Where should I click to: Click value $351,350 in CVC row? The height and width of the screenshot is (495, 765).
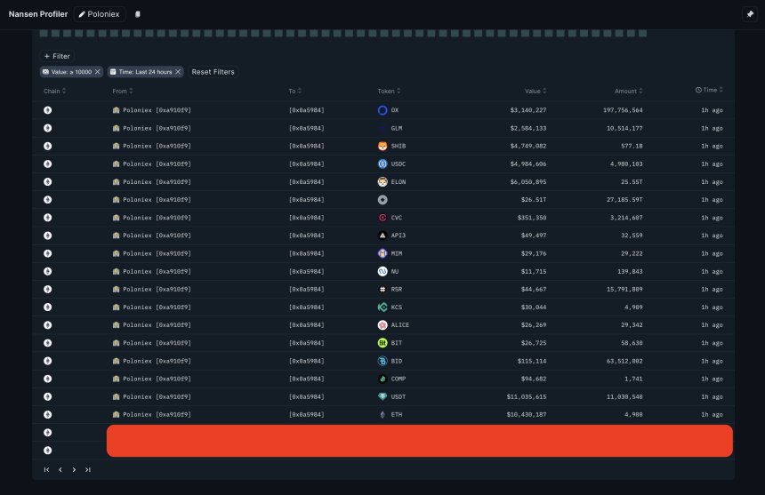532,218
